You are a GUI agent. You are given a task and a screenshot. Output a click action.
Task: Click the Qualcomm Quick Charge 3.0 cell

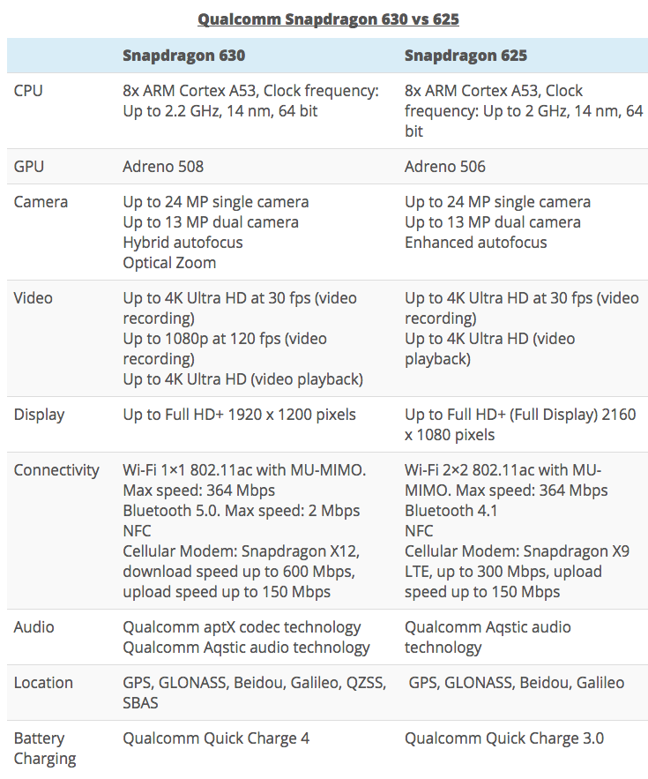(504, 738)
